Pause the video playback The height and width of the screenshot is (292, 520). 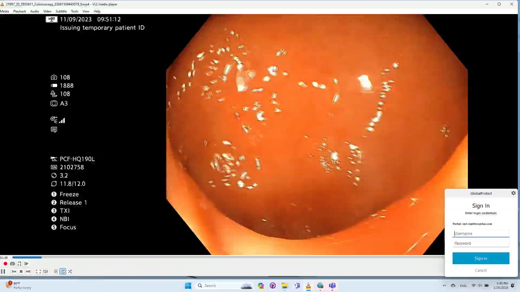tap(3, 271)
